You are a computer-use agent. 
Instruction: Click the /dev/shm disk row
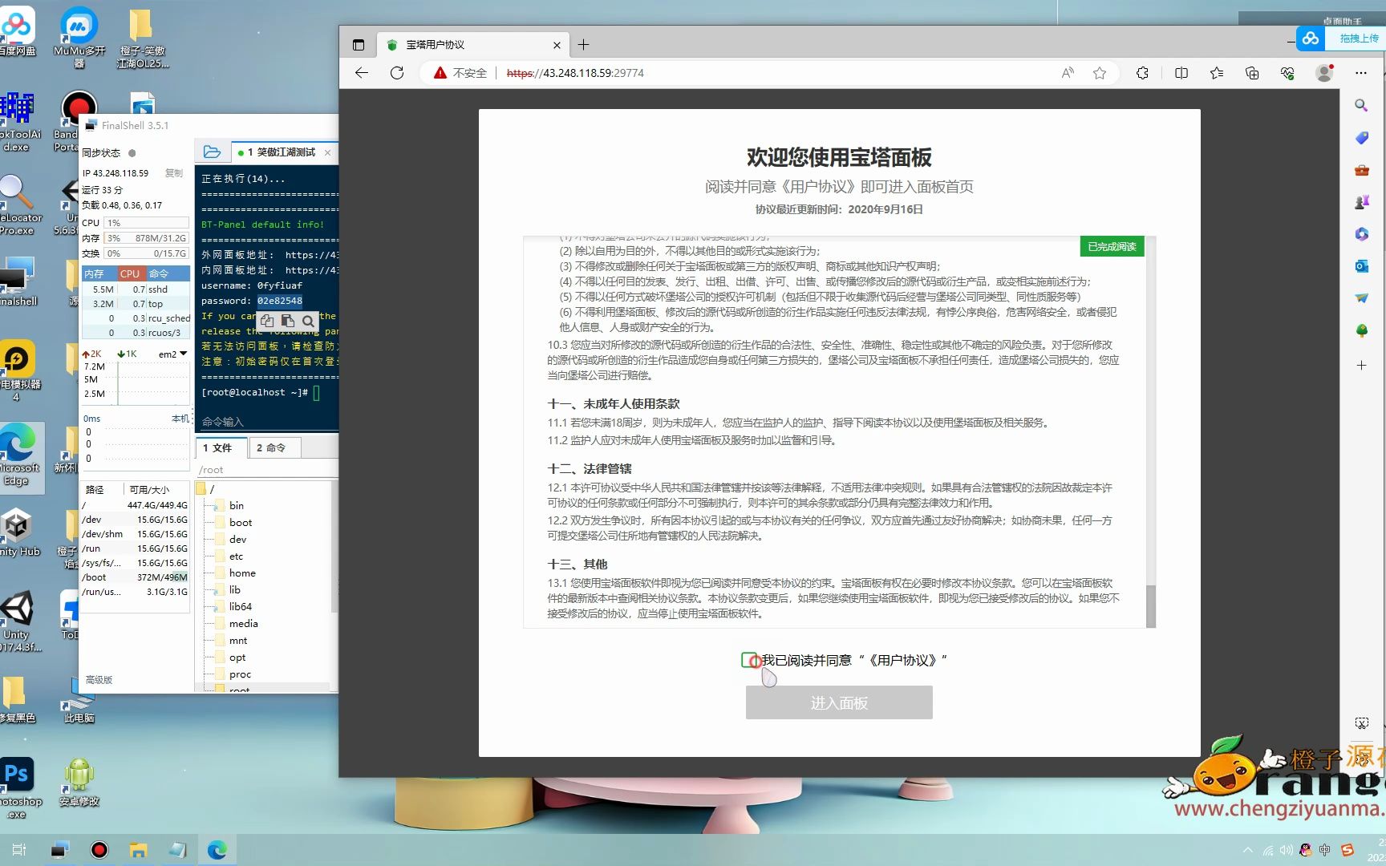[135, 534]
